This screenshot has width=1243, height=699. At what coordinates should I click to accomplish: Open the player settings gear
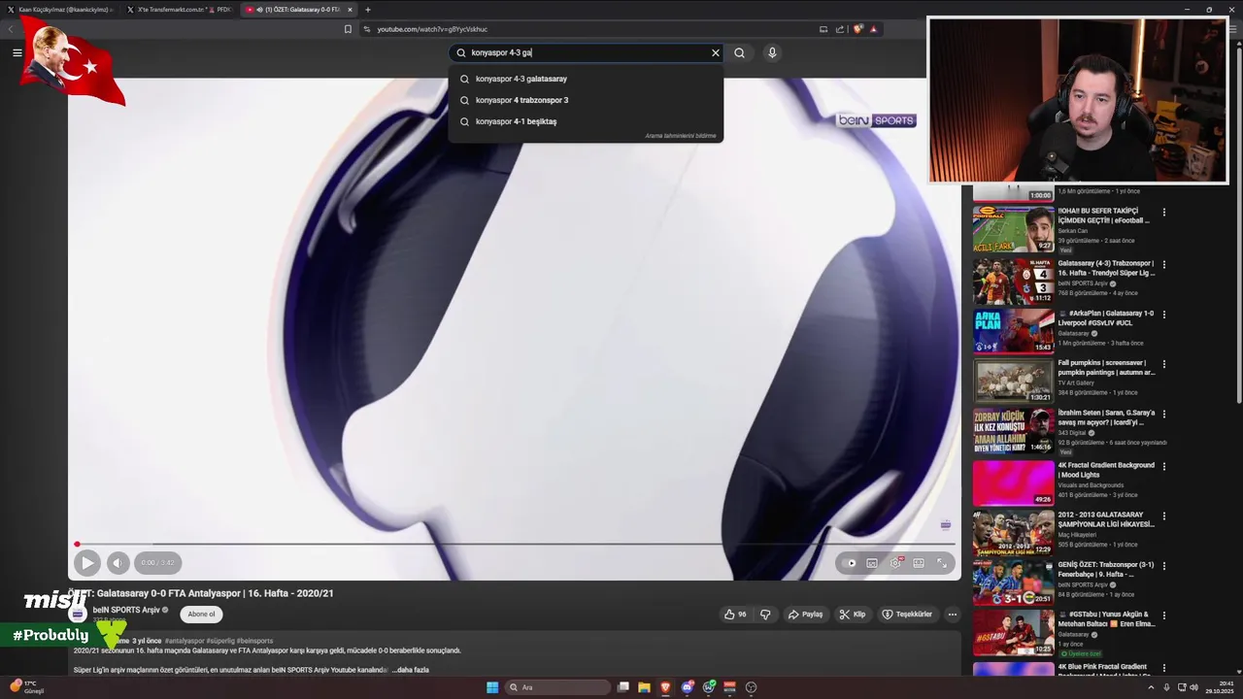pyautogui.click(x=895, y=563)
